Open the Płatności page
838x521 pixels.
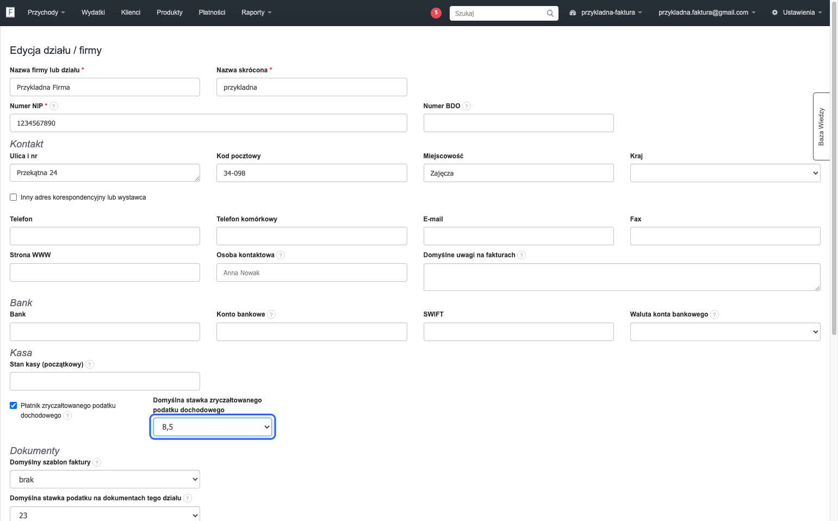coord(212,13)
